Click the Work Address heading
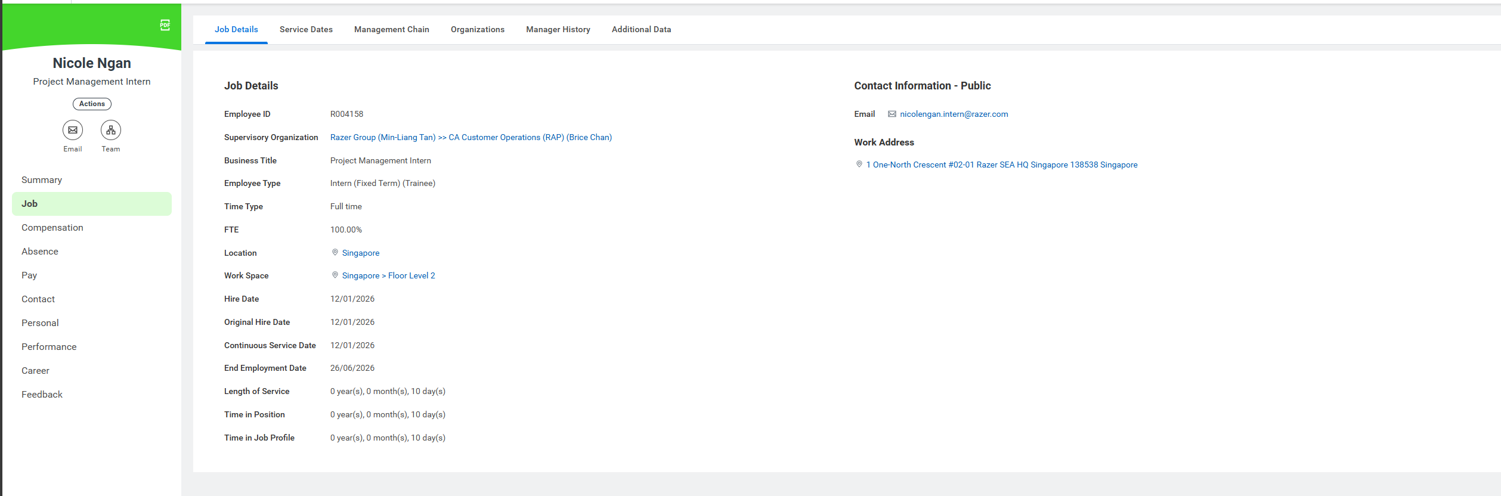Image resolution: width=1501 pixels, height=496 pixels. pyautogui.click(x=884, y=142)
